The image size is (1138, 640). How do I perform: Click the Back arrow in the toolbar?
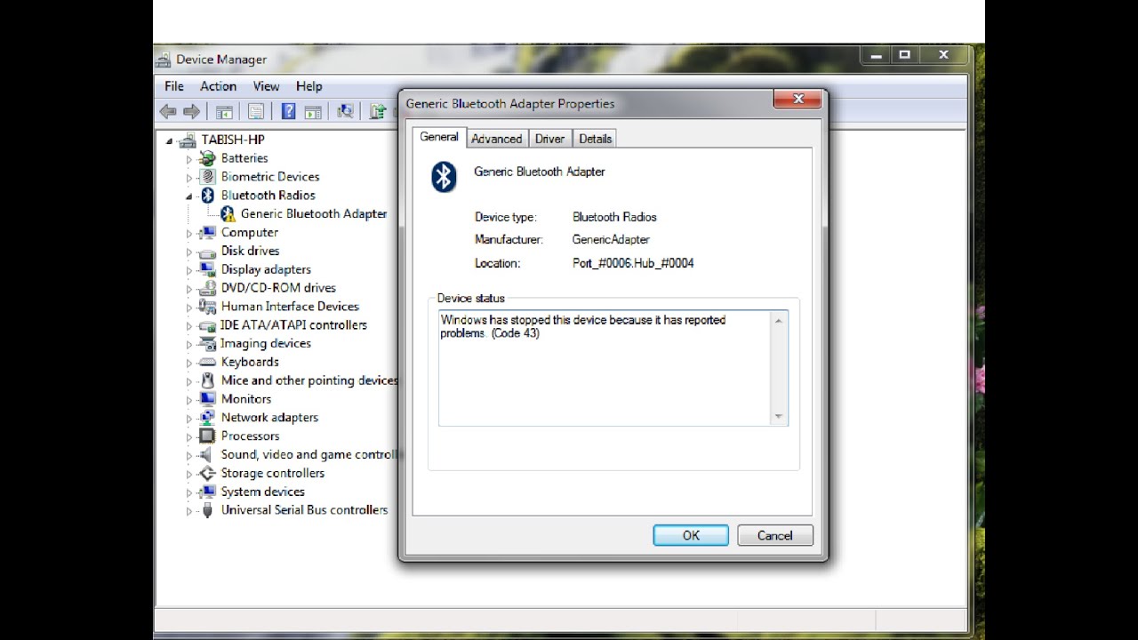pyautogui.click(x=167, y=111)
